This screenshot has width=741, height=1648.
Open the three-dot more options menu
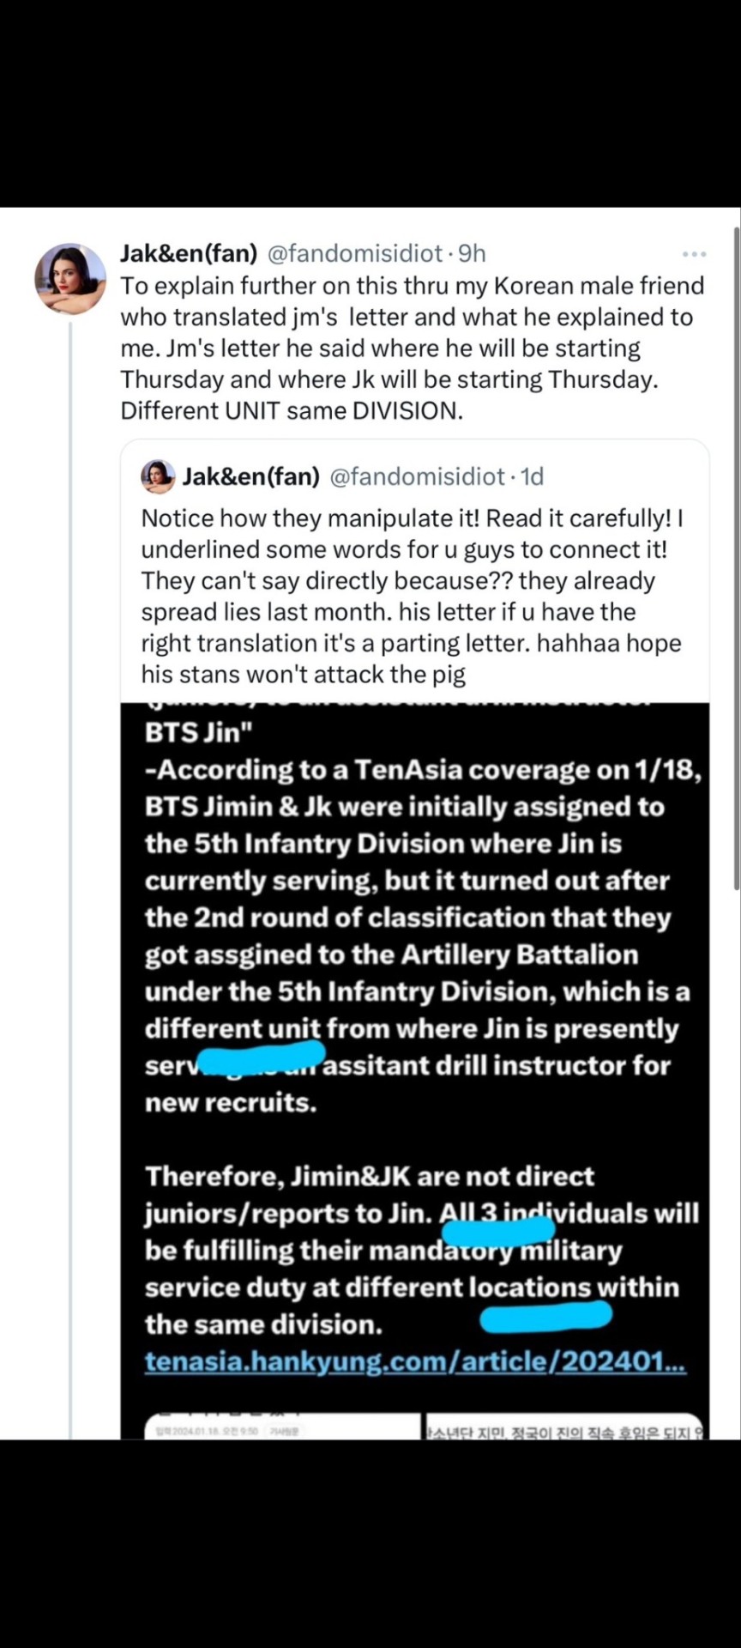pos(694,254)
